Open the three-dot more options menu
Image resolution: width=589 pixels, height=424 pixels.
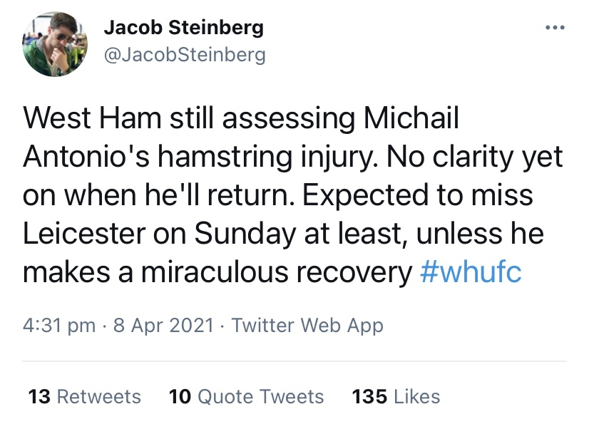(x=555, y=27)
